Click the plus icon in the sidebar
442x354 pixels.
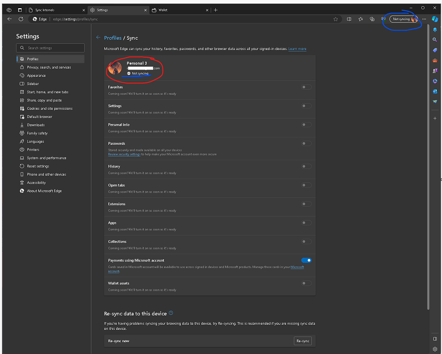[x=435, y=118]
